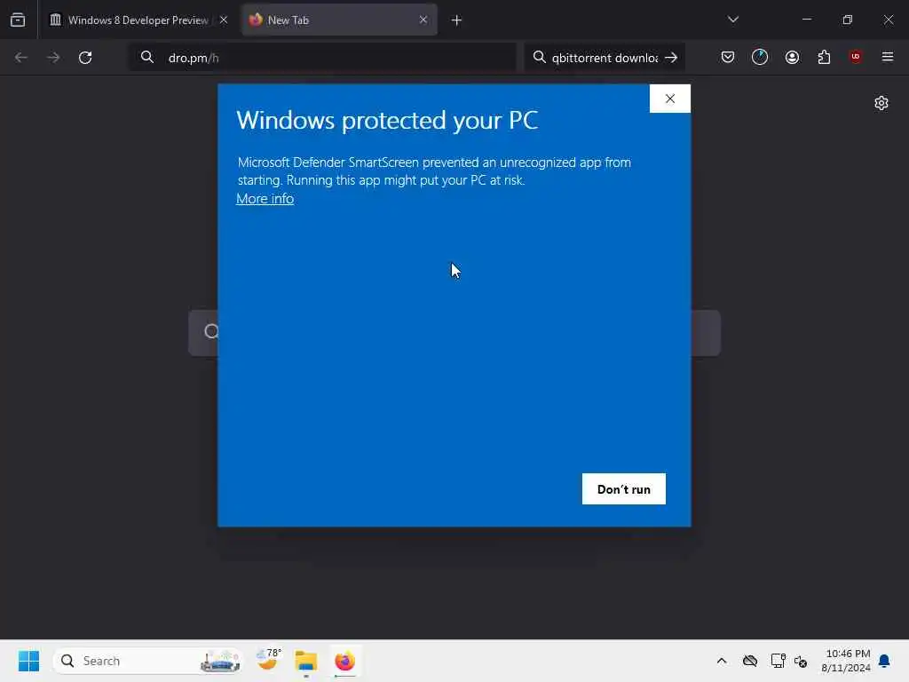The image size is (909, 682).
Task: Click the network display tray icon
Action: 778,661
